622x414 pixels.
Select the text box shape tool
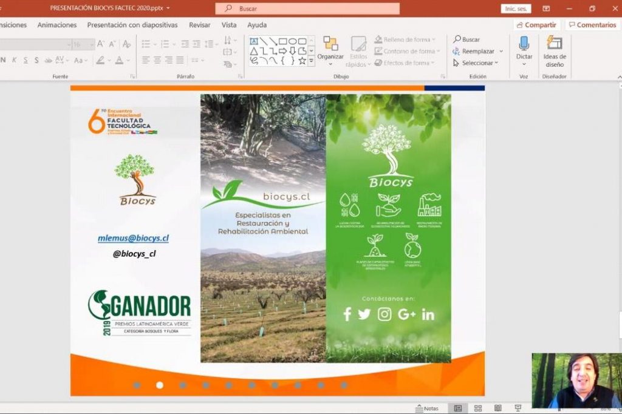[x=254, y=41]
